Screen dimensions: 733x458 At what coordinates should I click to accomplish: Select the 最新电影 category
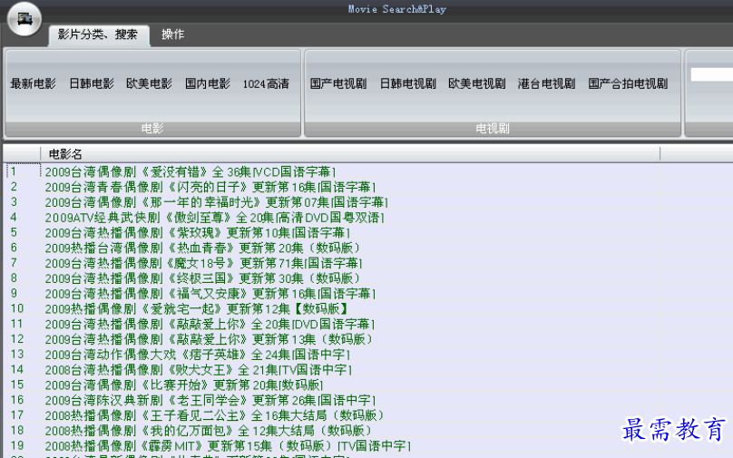coord(34,84)
